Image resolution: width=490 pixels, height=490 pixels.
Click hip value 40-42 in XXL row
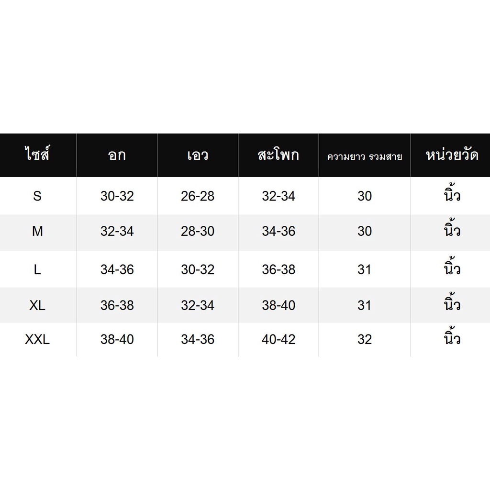pos(278,339)
